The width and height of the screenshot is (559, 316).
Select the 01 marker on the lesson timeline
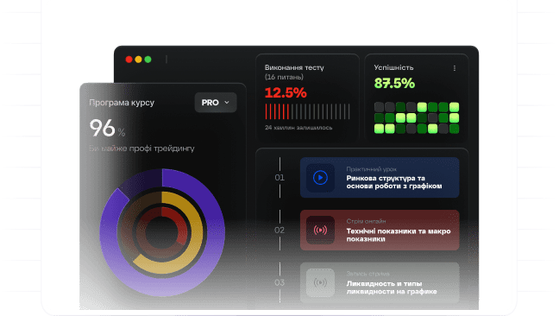coord(279,178)
